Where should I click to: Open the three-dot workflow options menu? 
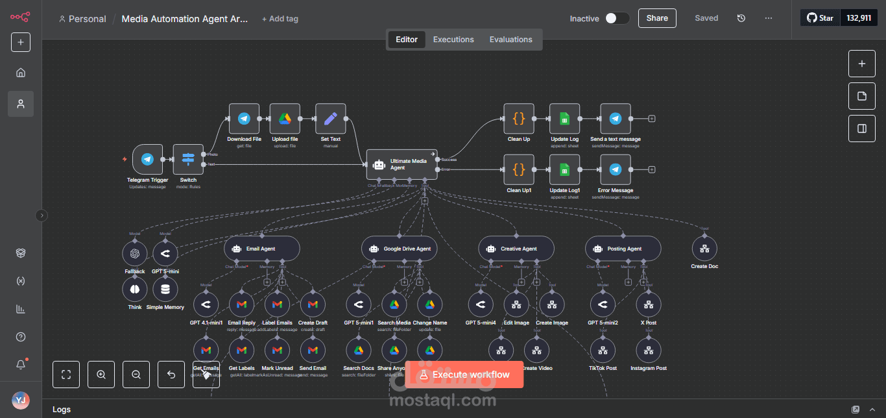point(769,18)
